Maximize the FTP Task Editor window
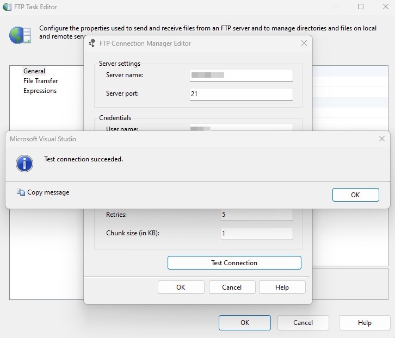Image resolution: width=395 pixels, height=338 pixels. click(x=361, y=7)
